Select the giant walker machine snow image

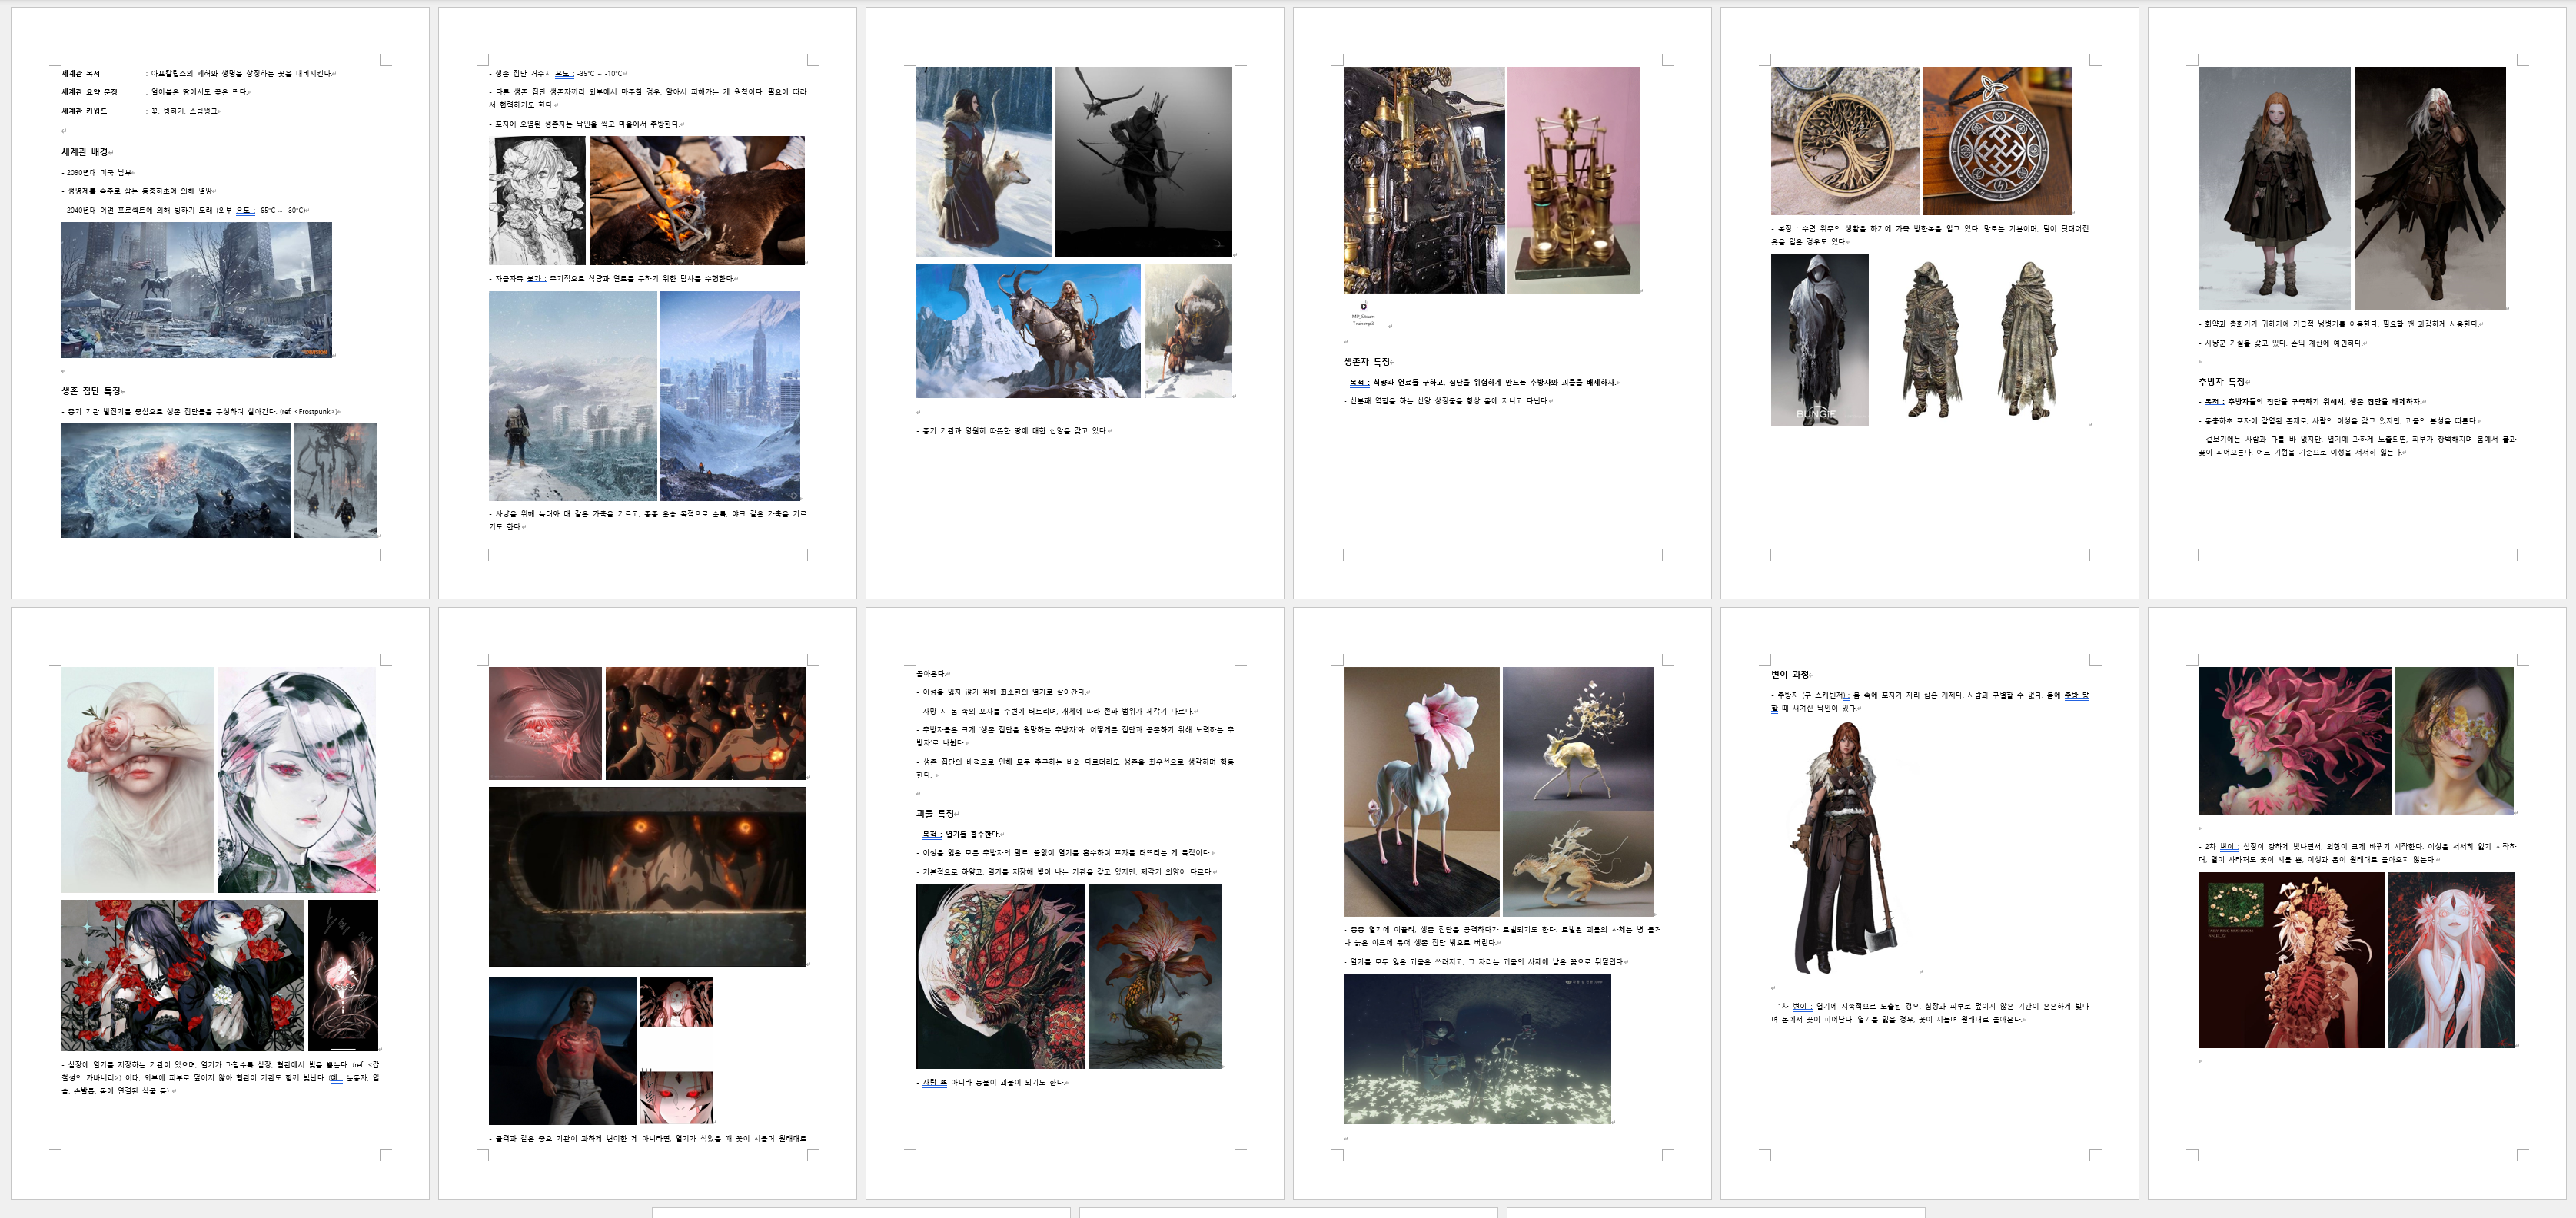tap(336, 480)
